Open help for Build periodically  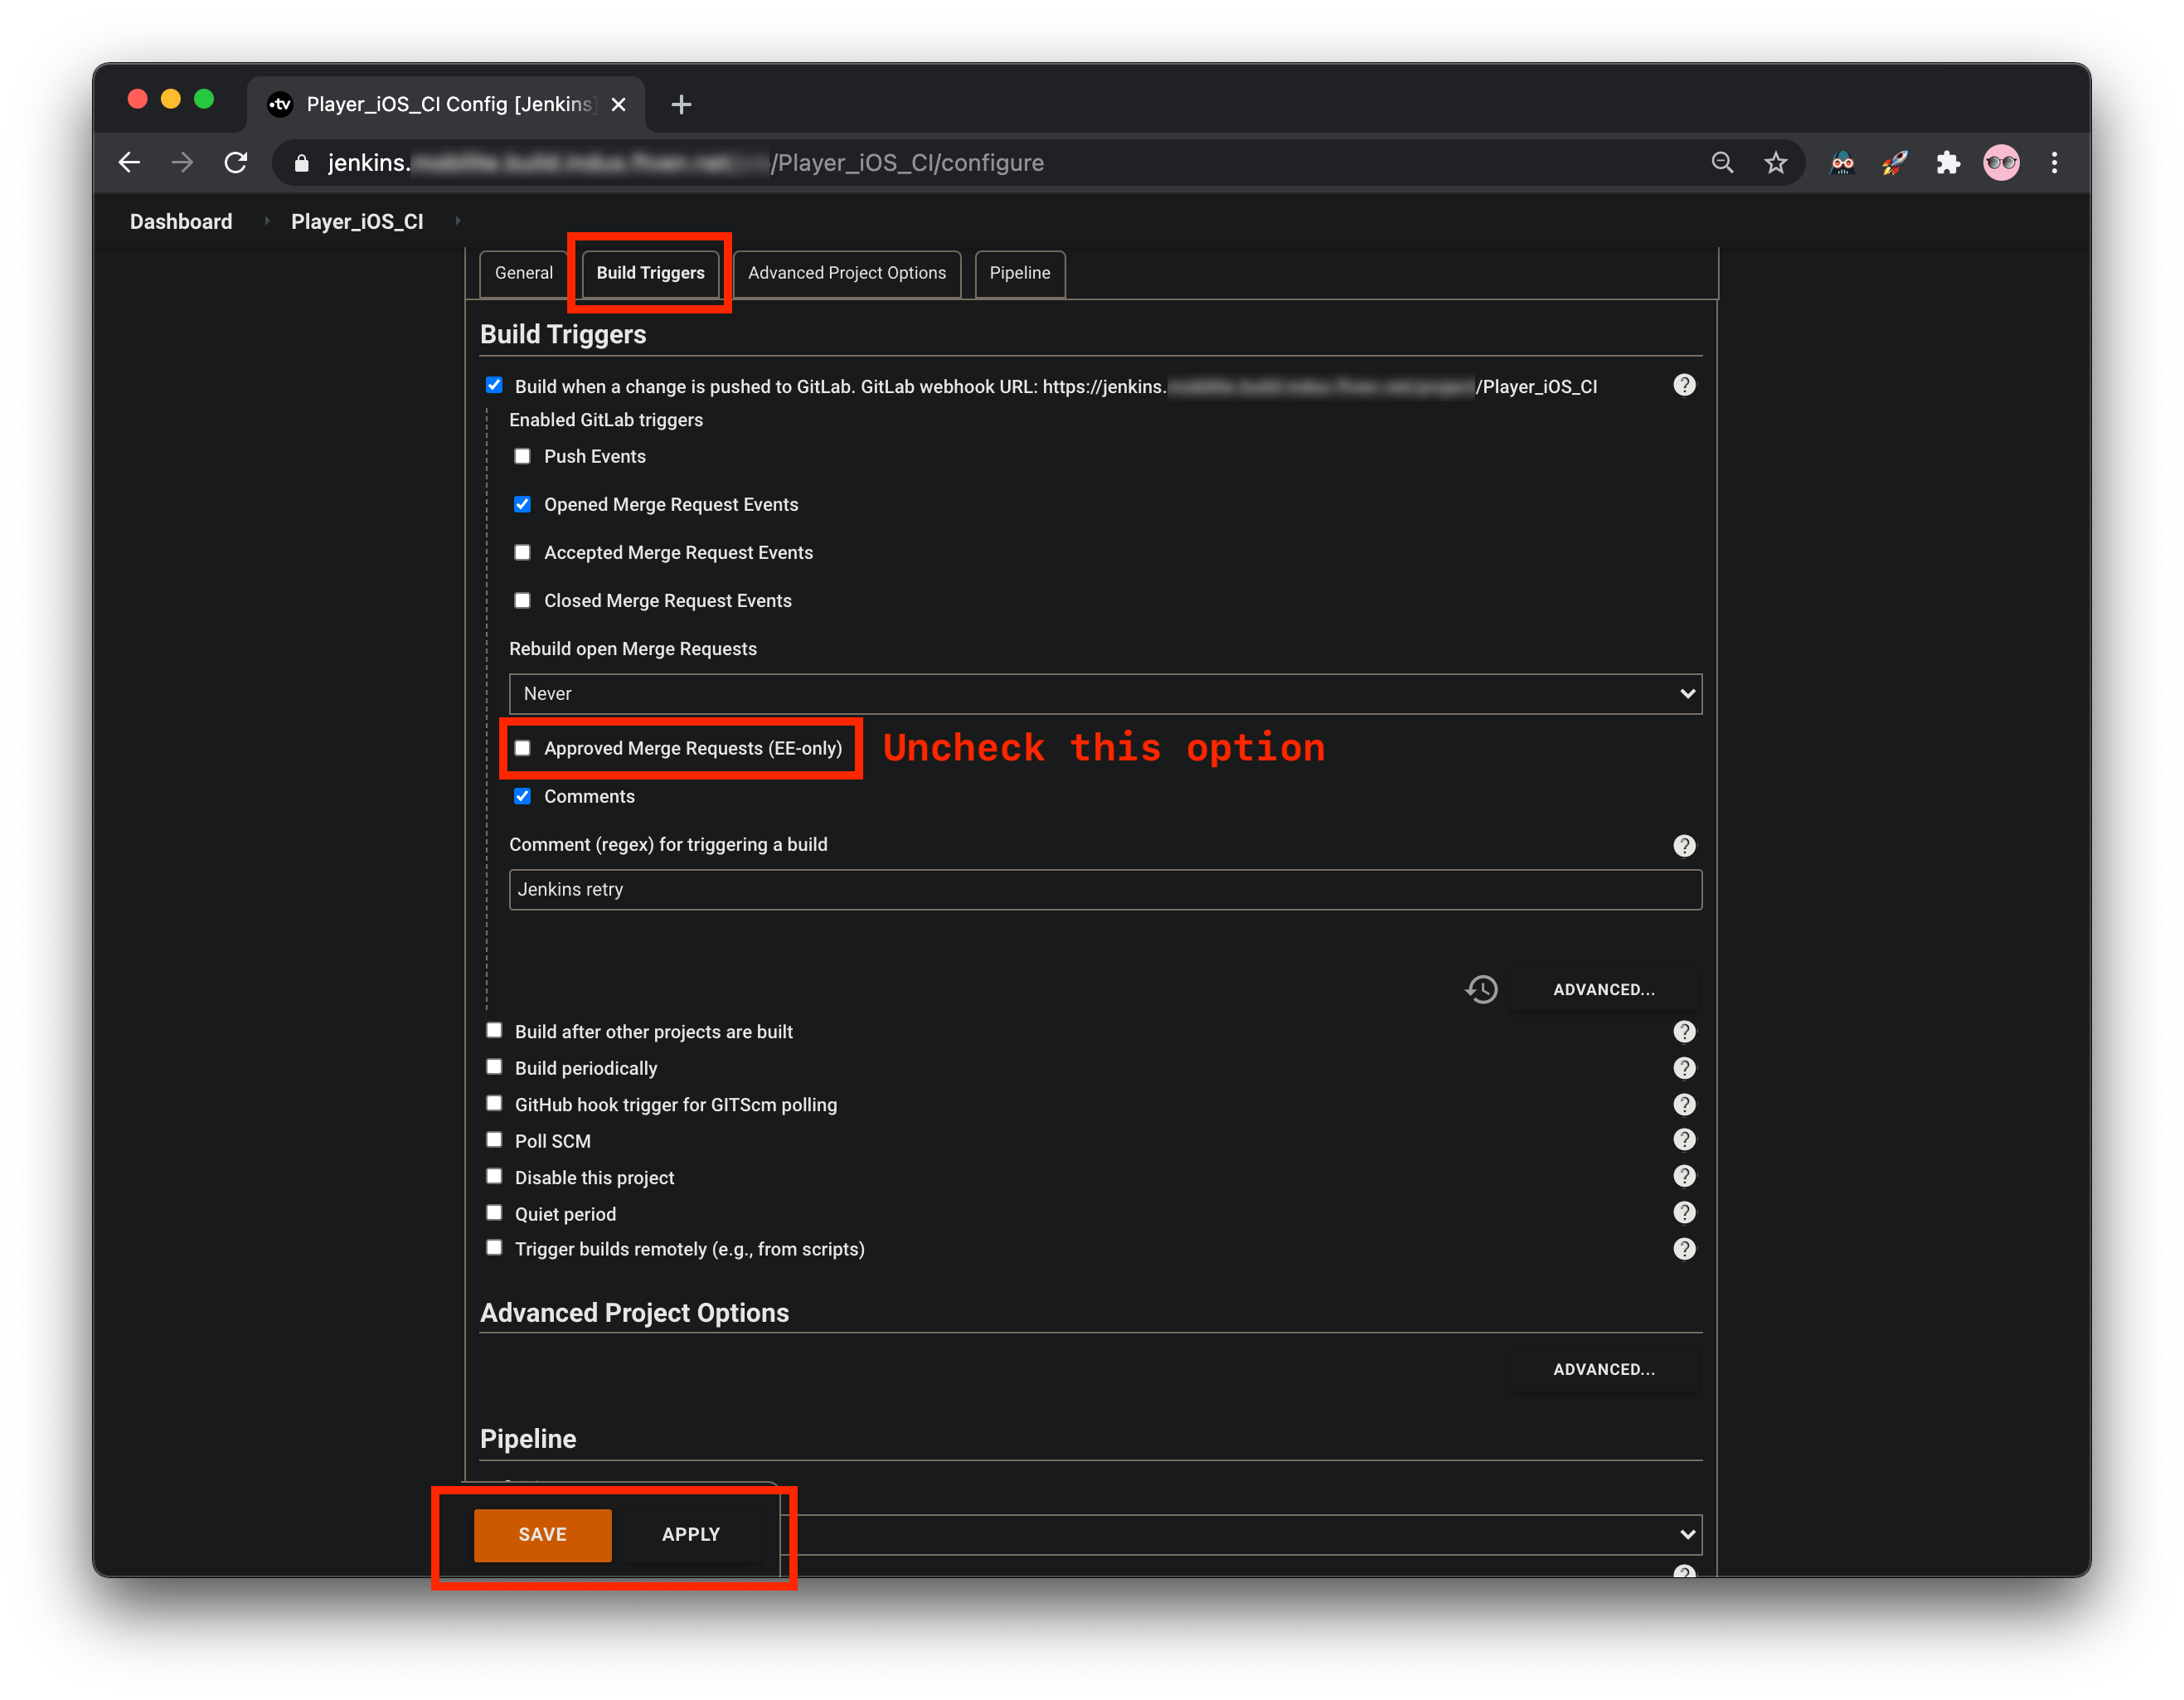tap(1684, 1068)
